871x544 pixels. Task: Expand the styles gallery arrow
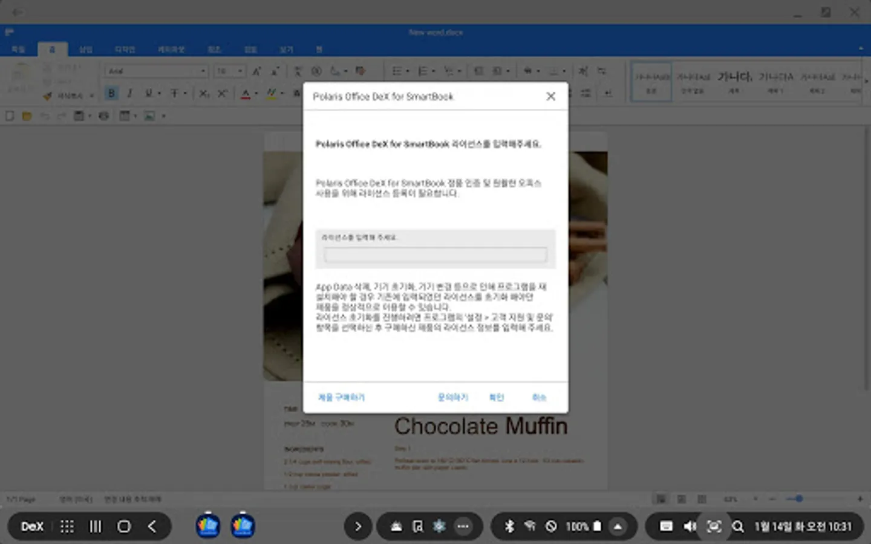[866, 81]
